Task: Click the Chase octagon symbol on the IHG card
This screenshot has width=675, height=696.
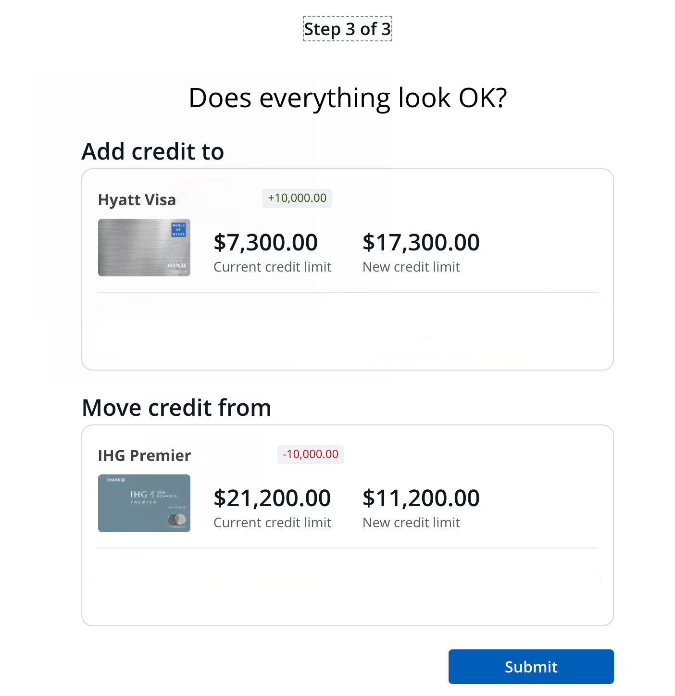Action: click(x=123, y=480)
